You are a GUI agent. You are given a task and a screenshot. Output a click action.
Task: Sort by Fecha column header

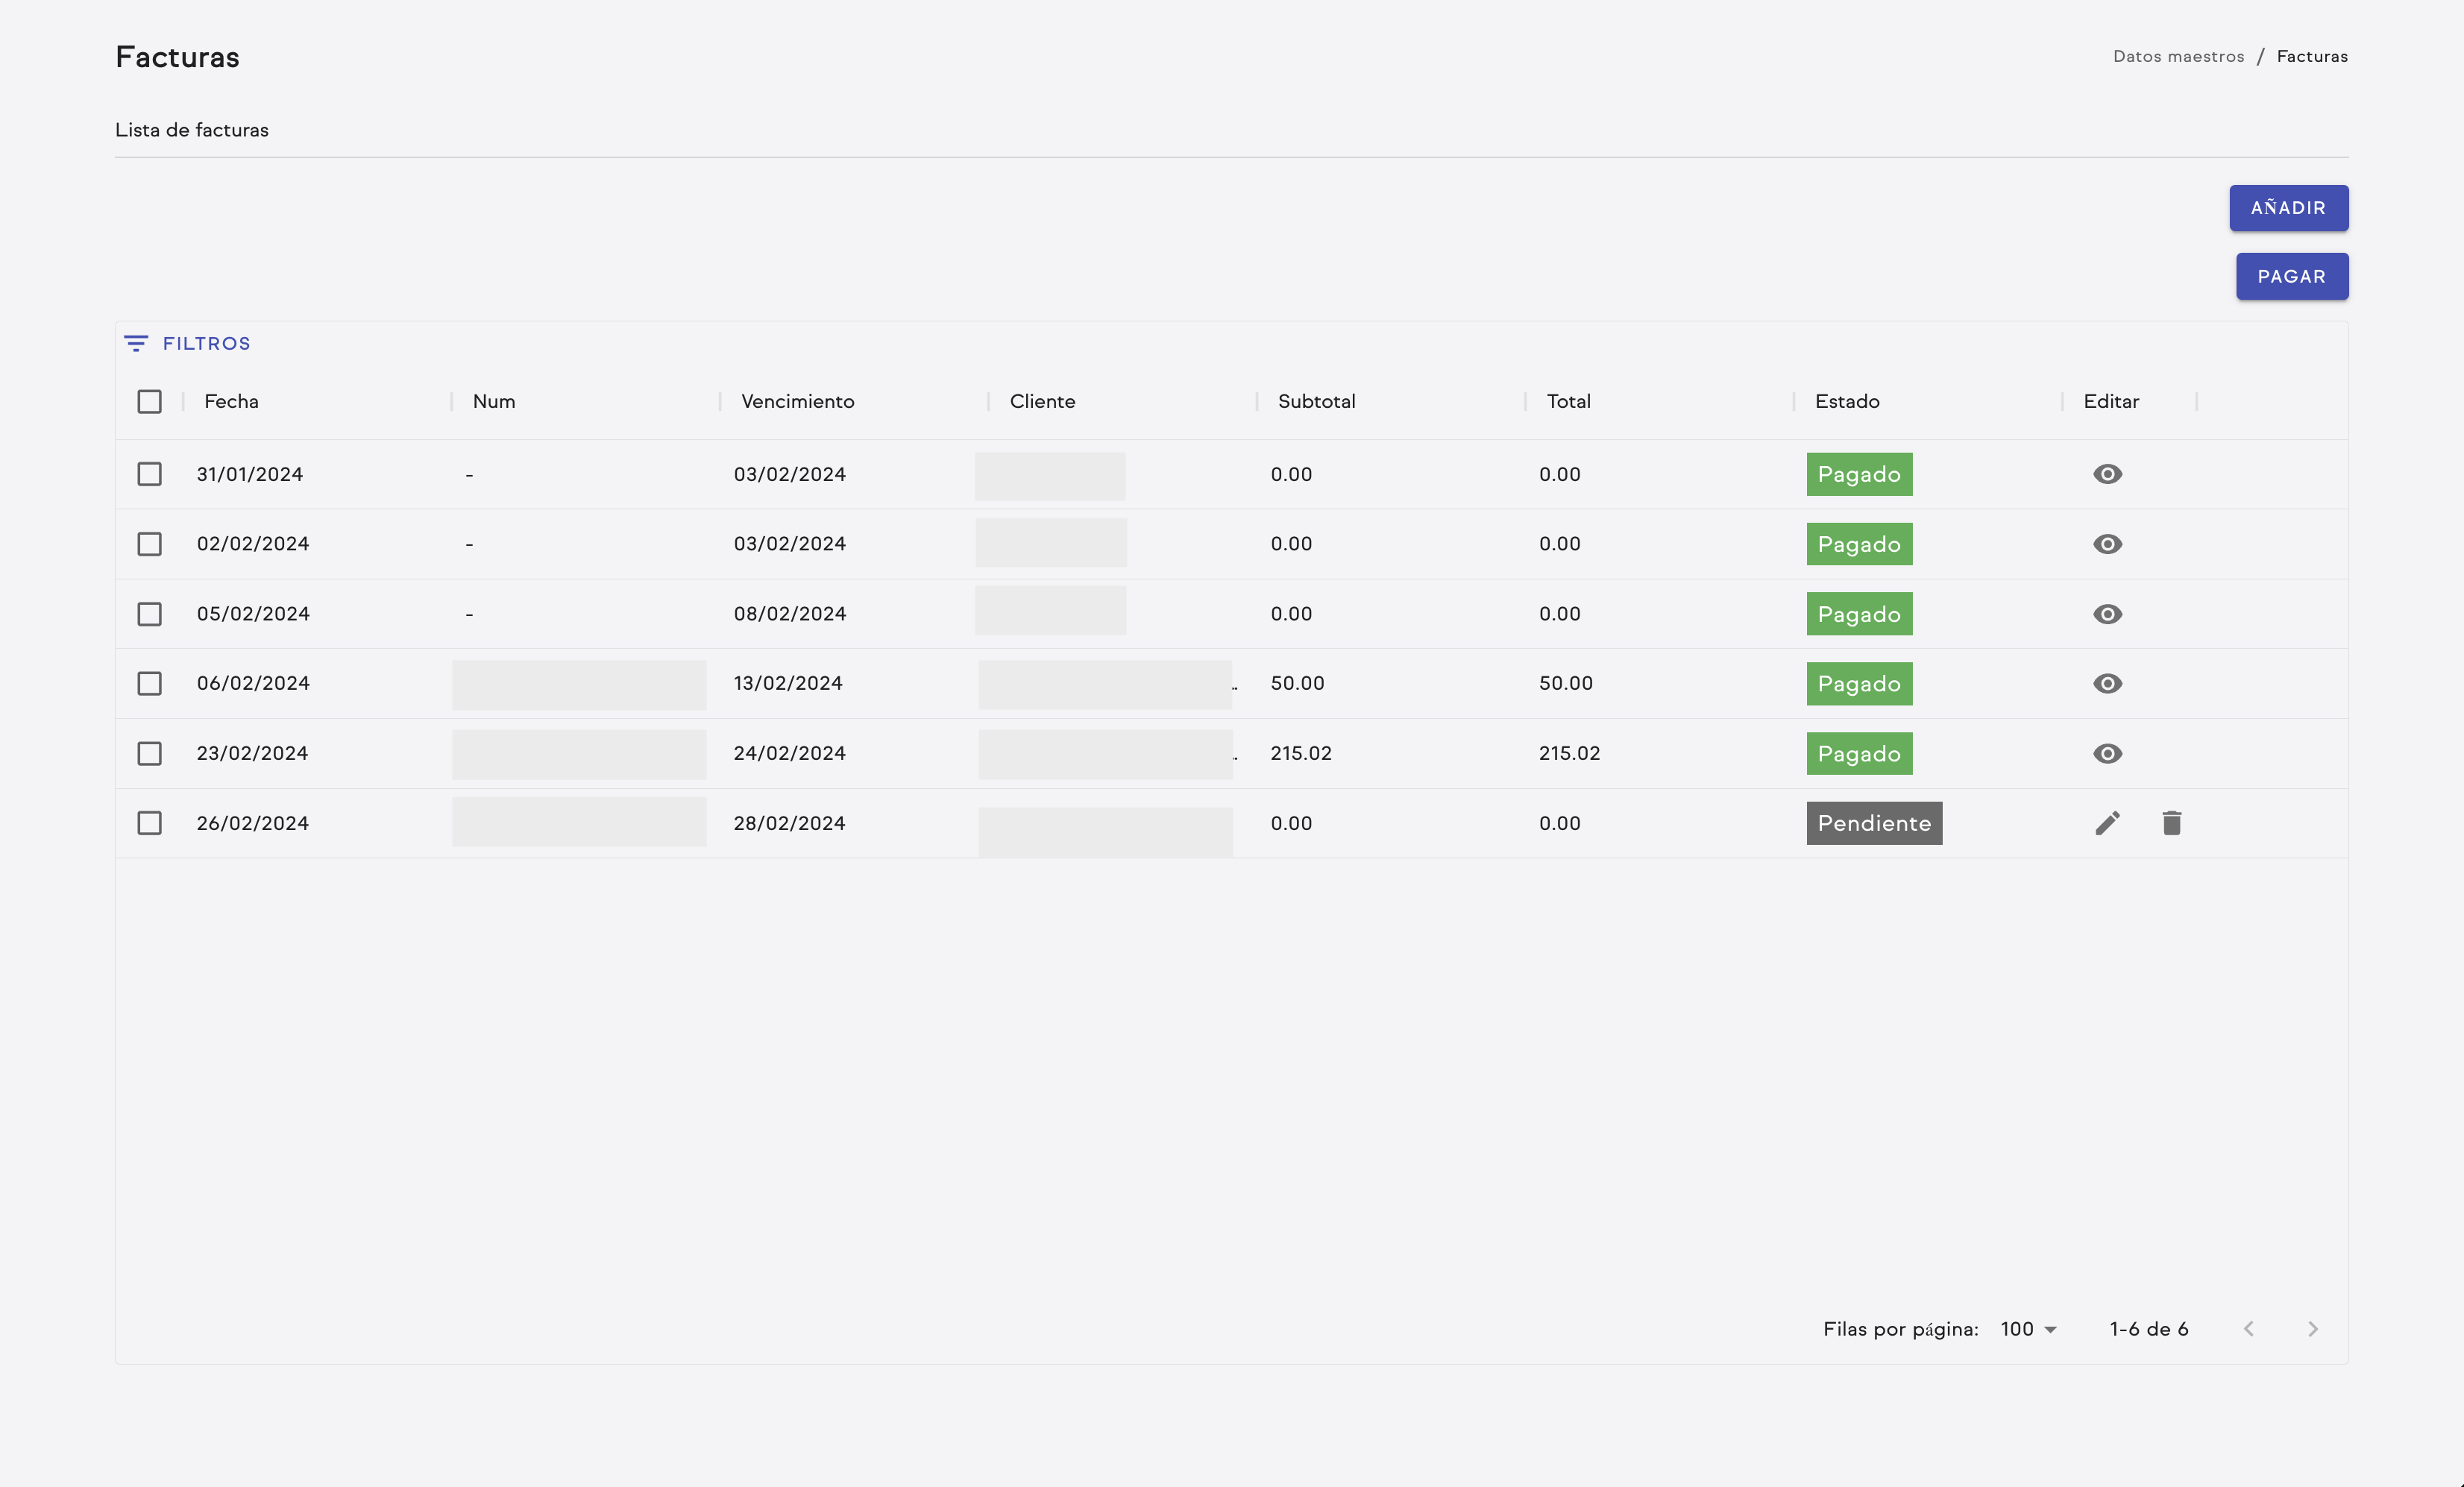pos(231,401)
